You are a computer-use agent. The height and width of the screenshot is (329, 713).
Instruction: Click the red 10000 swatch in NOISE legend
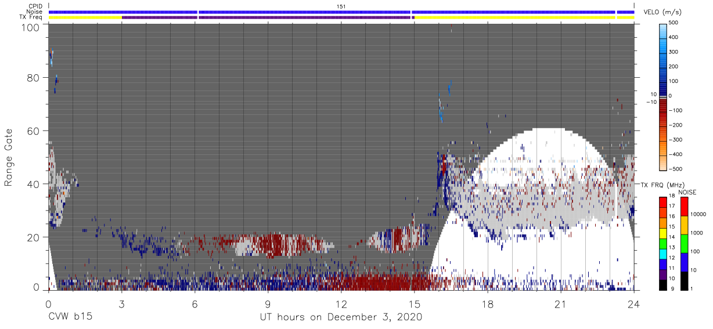tap(684, 206)
